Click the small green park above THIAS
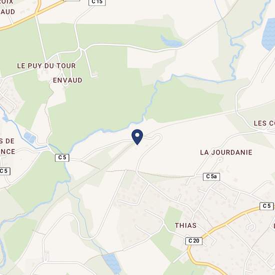Image resolution: width=275 pixels, height=275 pixels. point(173,217)
